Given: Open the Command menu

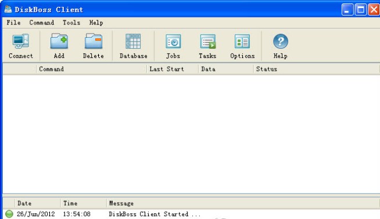Looking at the screenshot, I should click(42, 23).
